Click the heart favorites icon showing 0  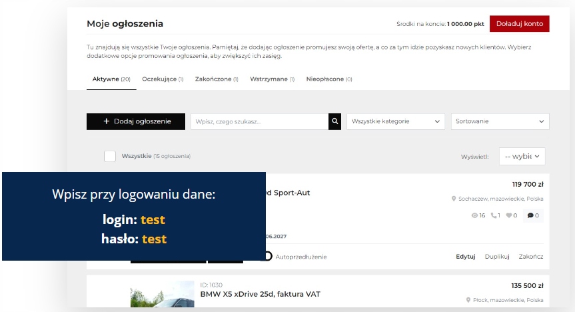tap(508, 215)
